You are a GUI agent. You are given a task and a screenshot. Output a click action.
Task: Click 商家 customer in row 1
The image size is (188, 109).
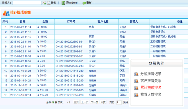pos(91,27)
